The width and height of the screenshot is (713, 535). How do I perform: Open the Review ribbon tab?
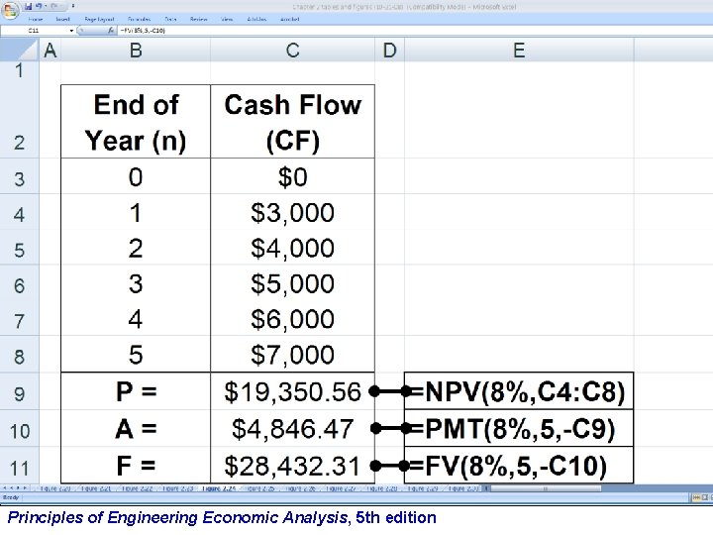tap(199, 19)
